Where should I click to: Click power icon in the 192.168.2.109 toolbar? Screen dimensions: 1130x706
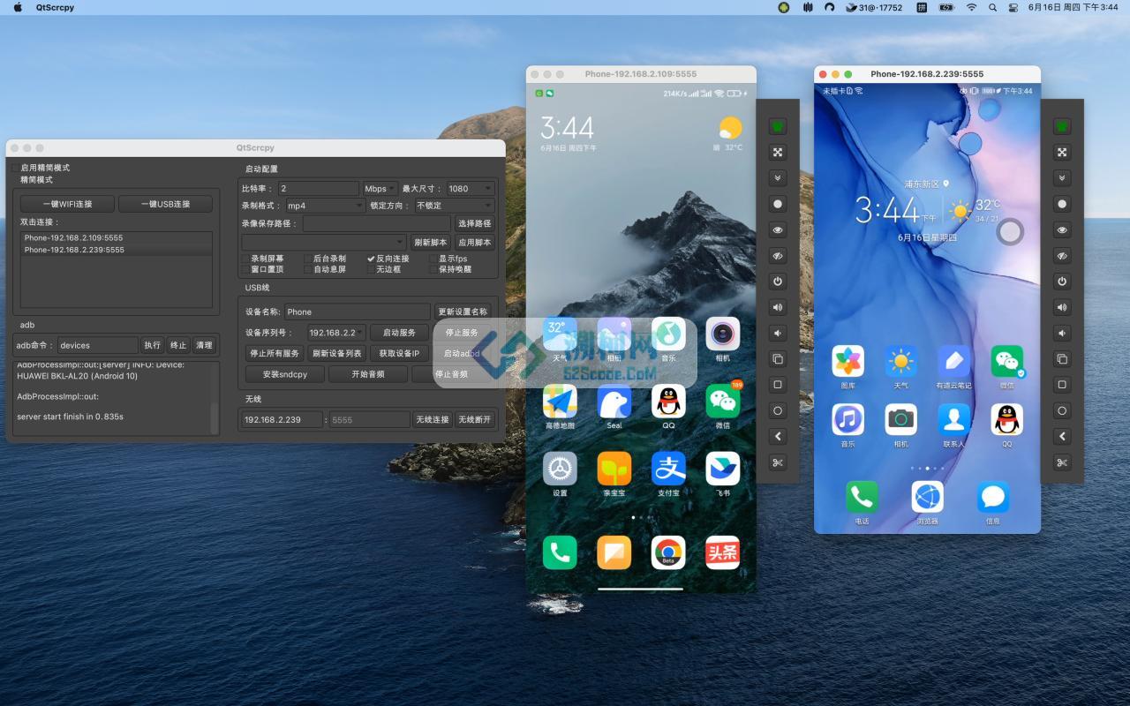click(x=777, y=282)
